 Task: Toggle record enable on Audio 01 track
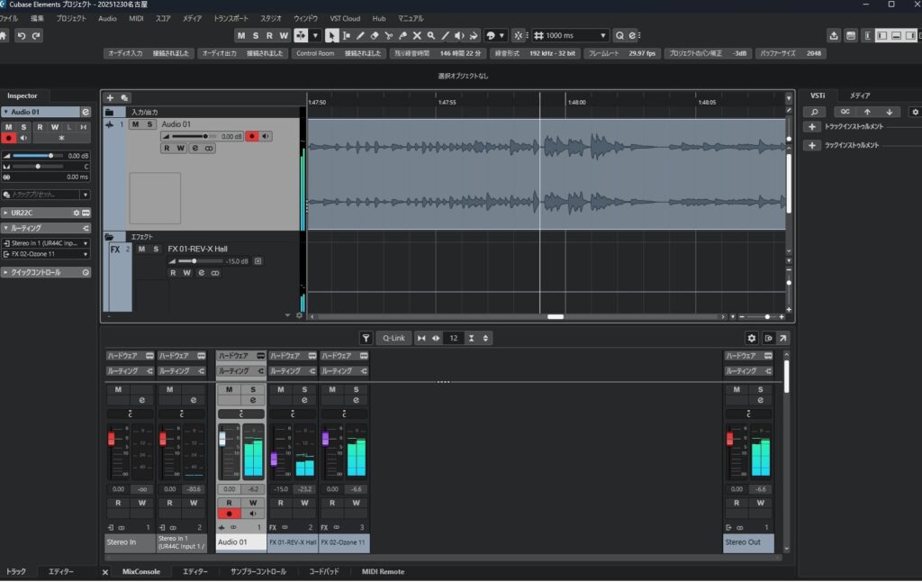252,136
